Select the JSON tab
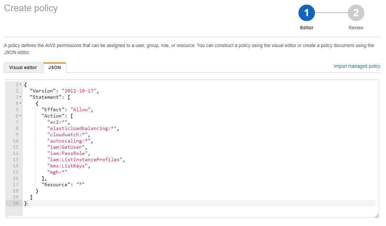This screenshot has width=386, height=226. (55, 67)
